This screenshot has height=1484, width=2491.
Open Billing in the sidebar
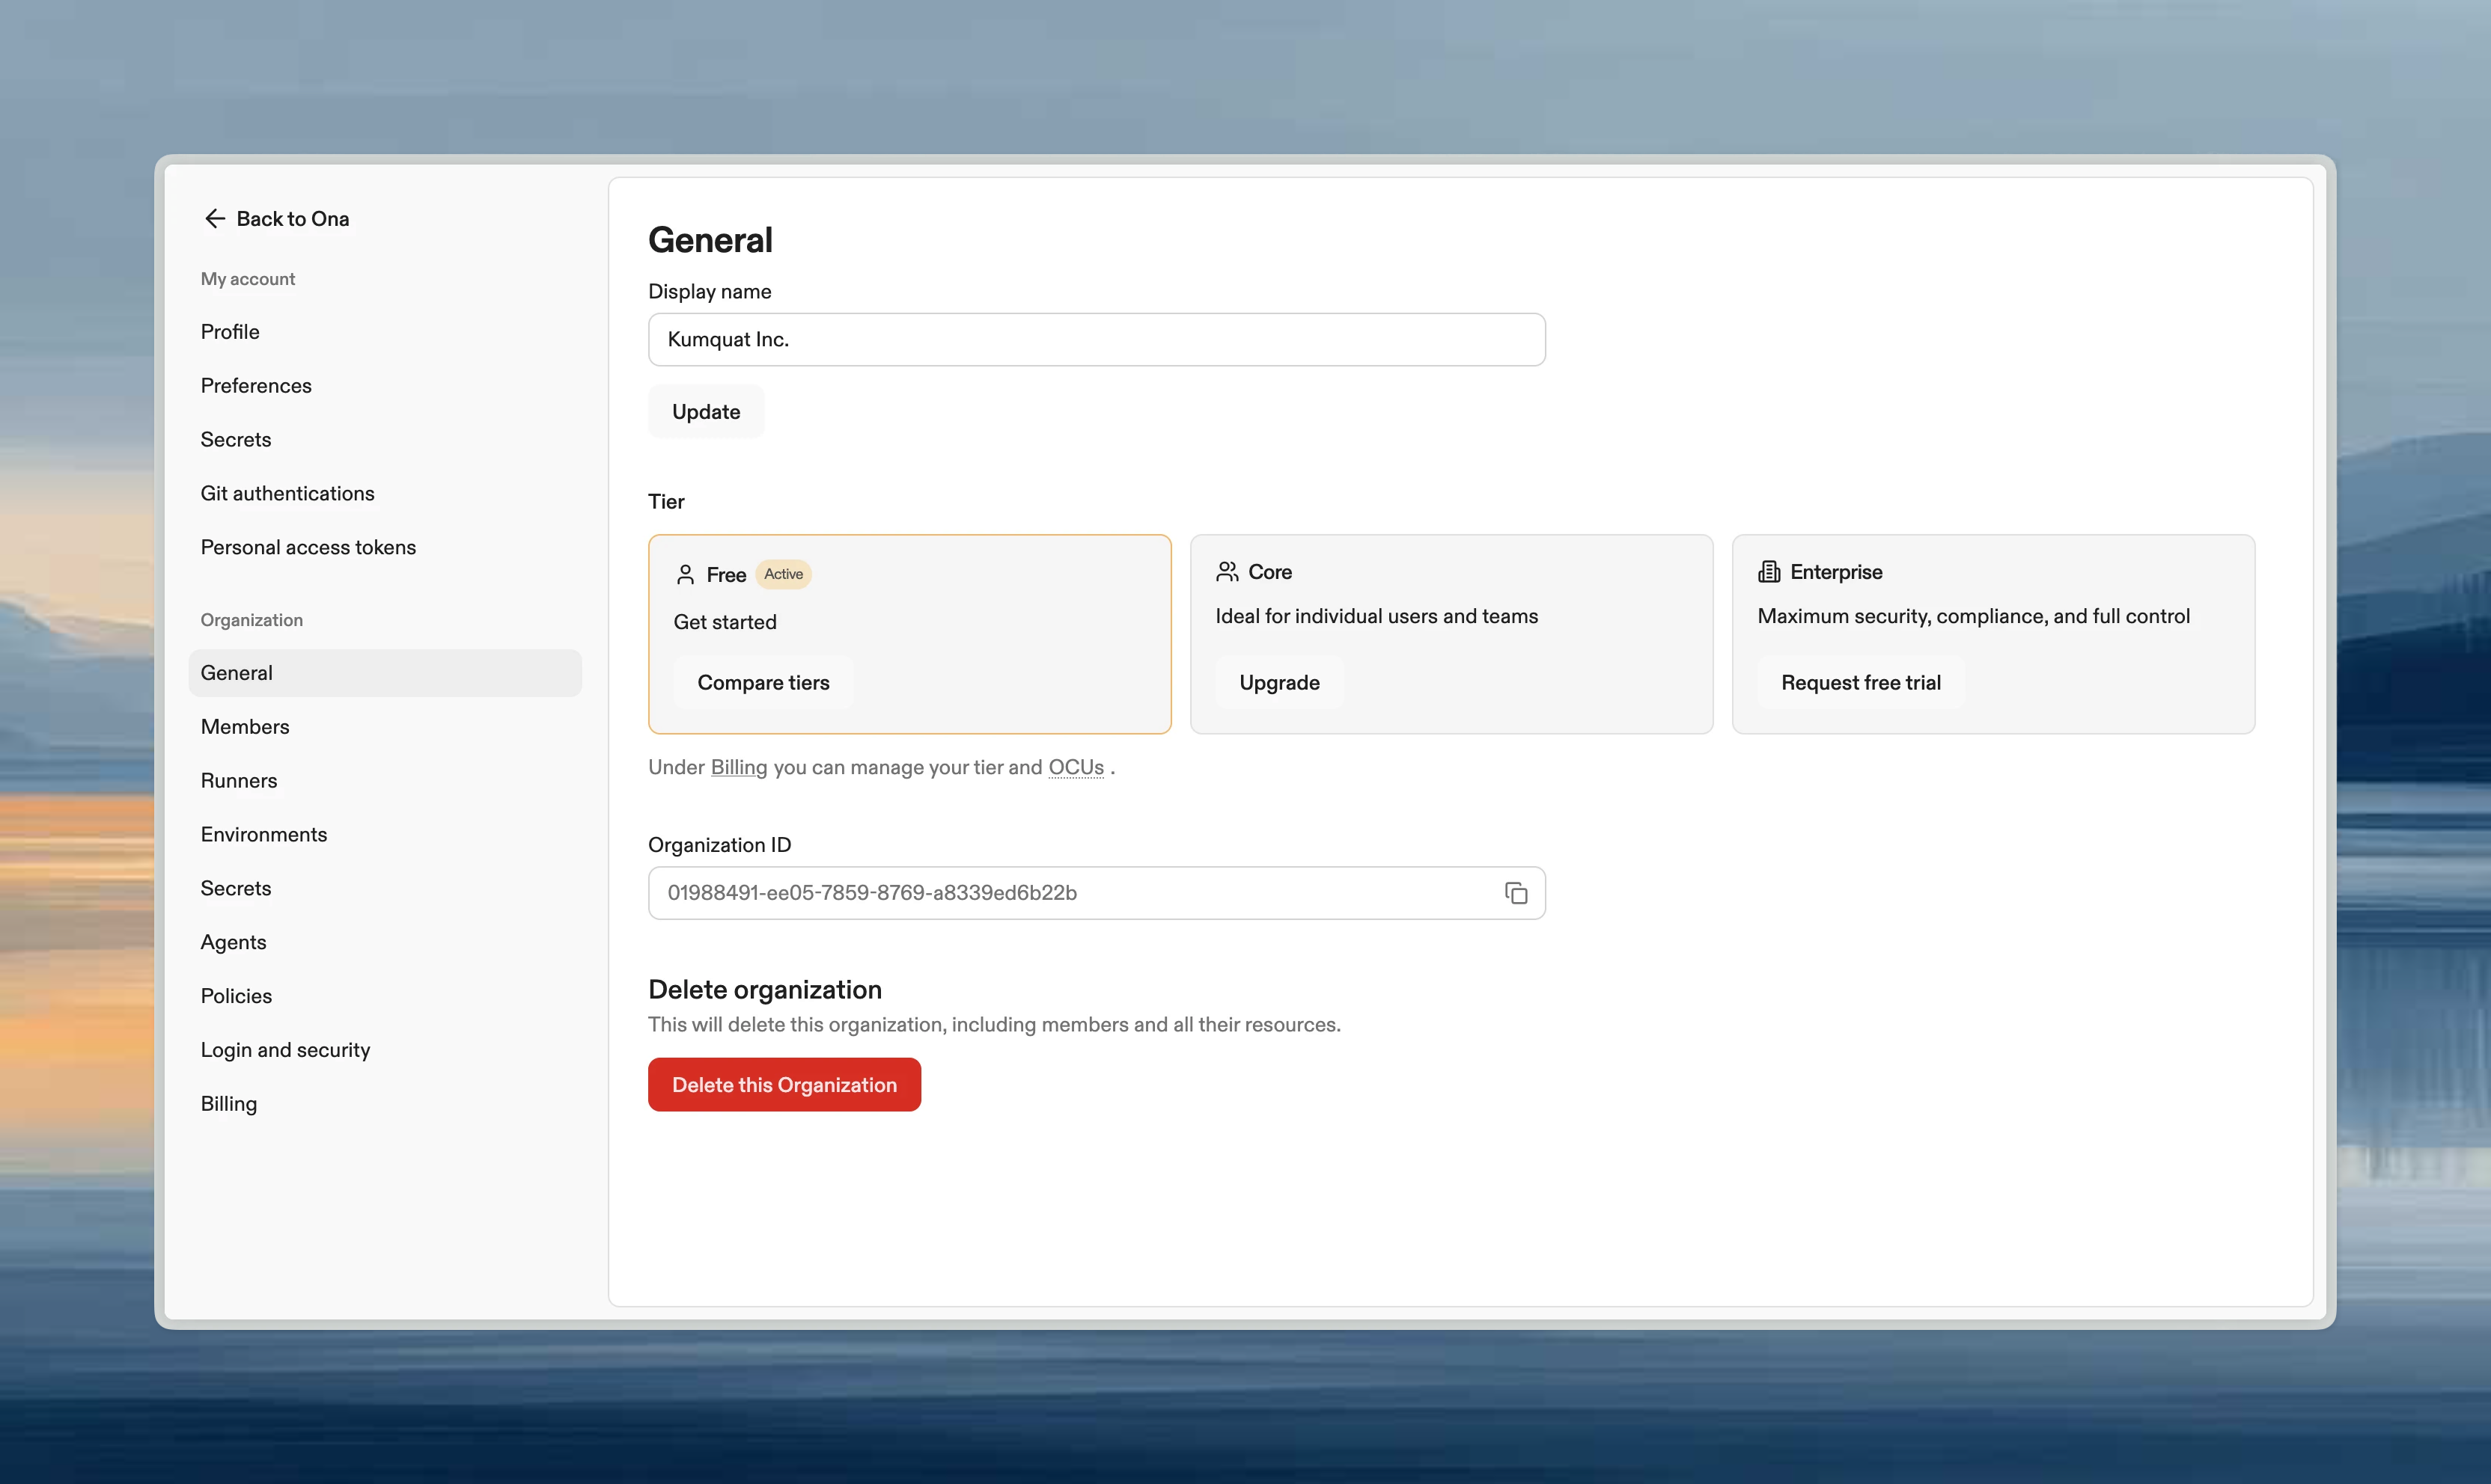229,1104
